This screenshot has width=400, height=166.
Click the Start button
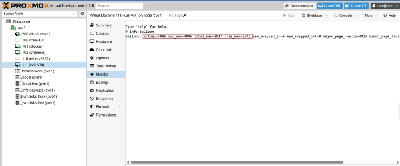(x=289, y=16)
